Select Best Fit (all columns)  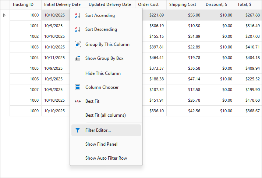pos(106,115)
